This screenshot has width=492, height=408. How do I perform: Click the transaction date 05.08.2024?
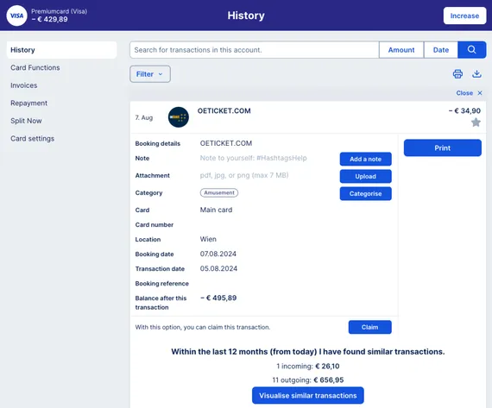tap(218, 268)
